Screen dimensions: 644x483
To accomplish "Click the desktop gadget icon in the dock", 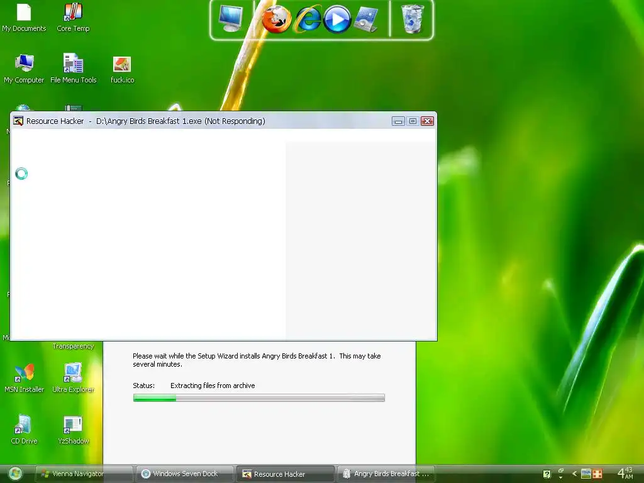I will tap(366, 19).
